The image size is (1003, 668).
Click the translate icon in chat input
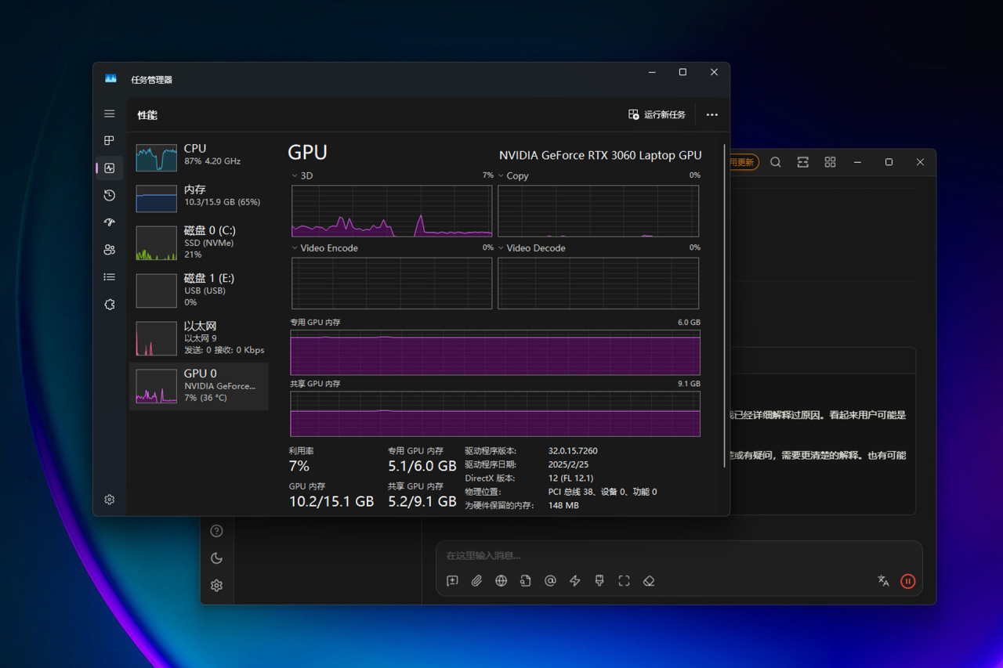click(x=883, y=581)
